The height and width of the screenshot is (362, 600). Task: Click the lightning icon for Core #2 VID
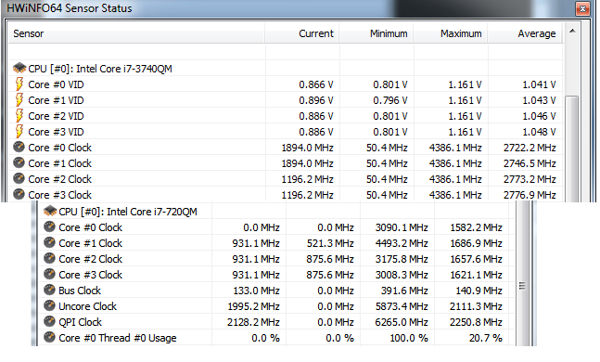pyautogui.click(x=19, y=115)
